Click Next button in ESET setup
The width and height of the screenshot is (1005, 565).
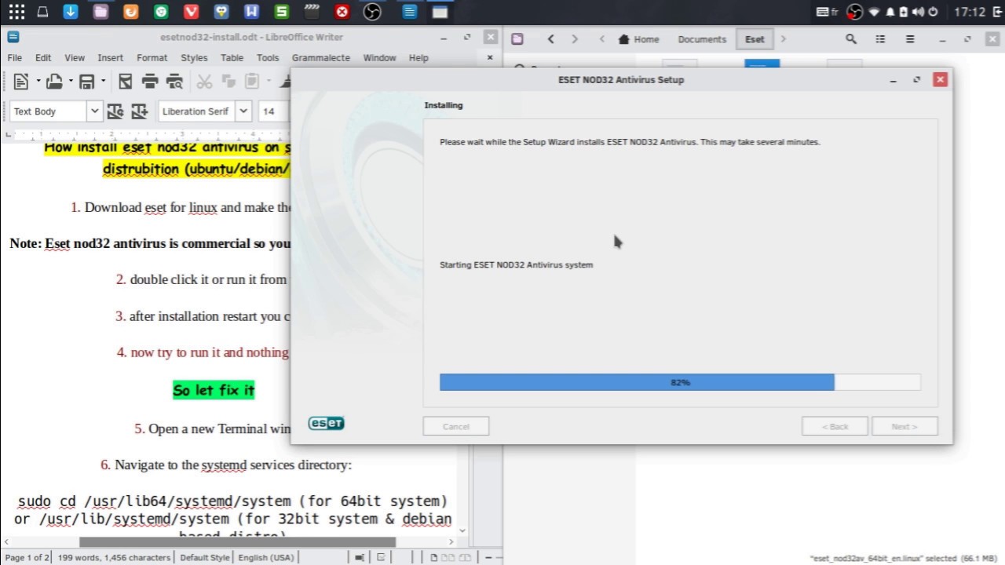pos(904,426)
